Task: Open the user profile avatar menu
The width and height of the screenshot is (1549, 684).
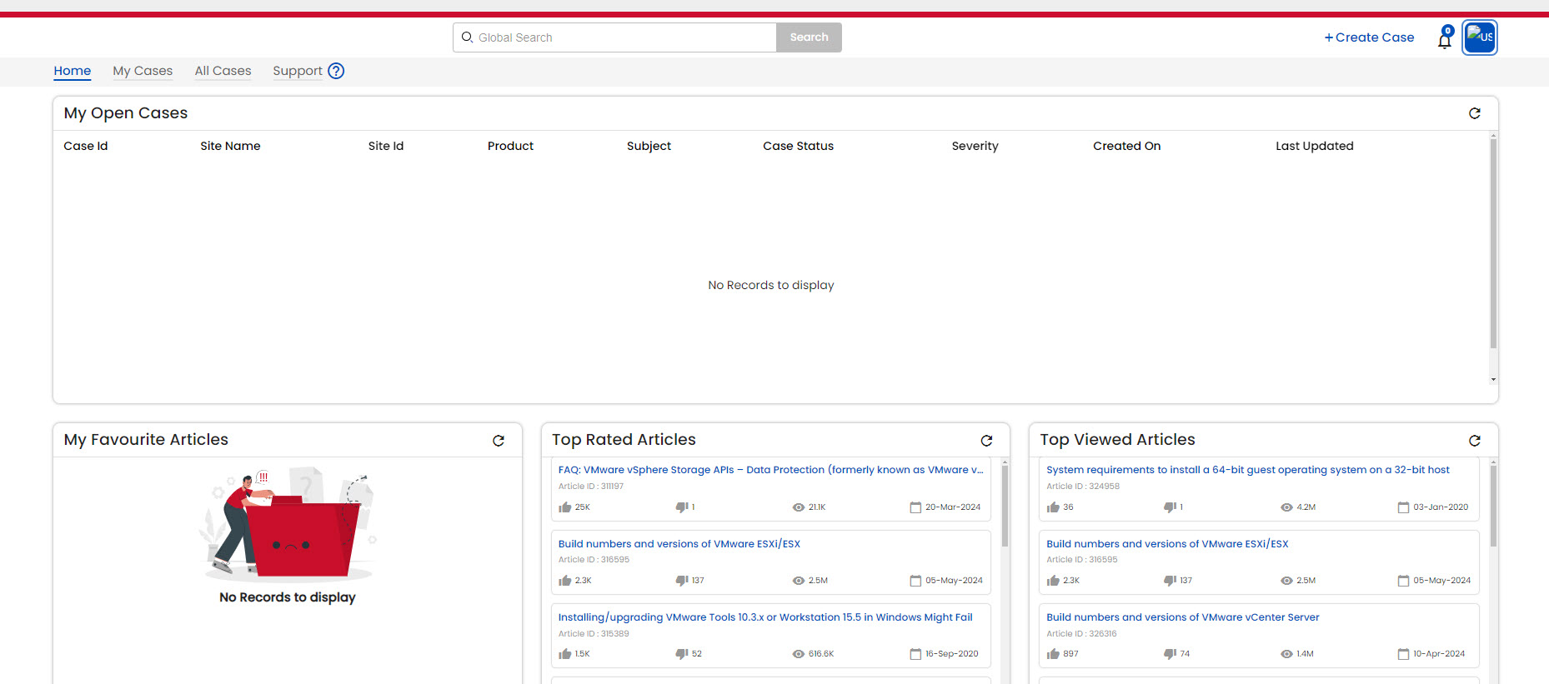Action: point(1480,37)
